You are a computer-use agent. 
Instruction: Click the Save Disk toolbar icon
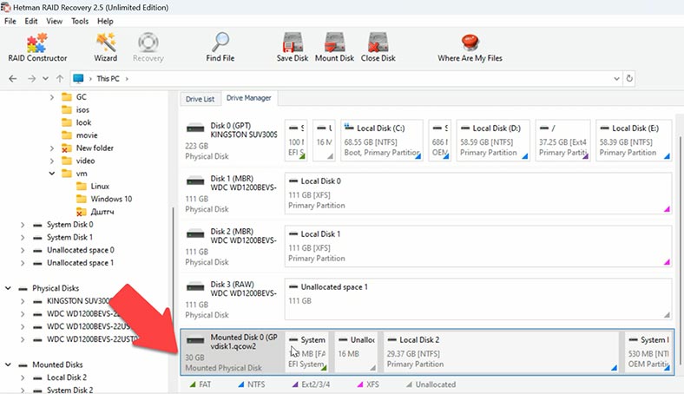coord(293,43)
